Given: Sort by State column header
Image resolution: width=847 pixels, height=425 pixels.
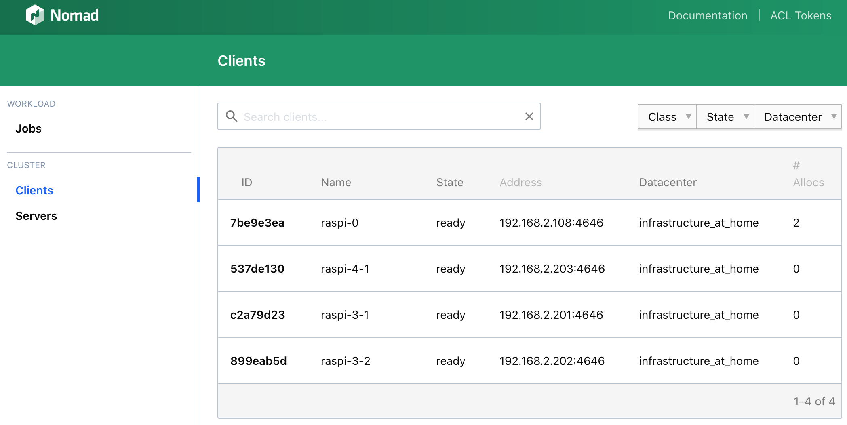Looking at the screenshot, I should tap(449, 182).
